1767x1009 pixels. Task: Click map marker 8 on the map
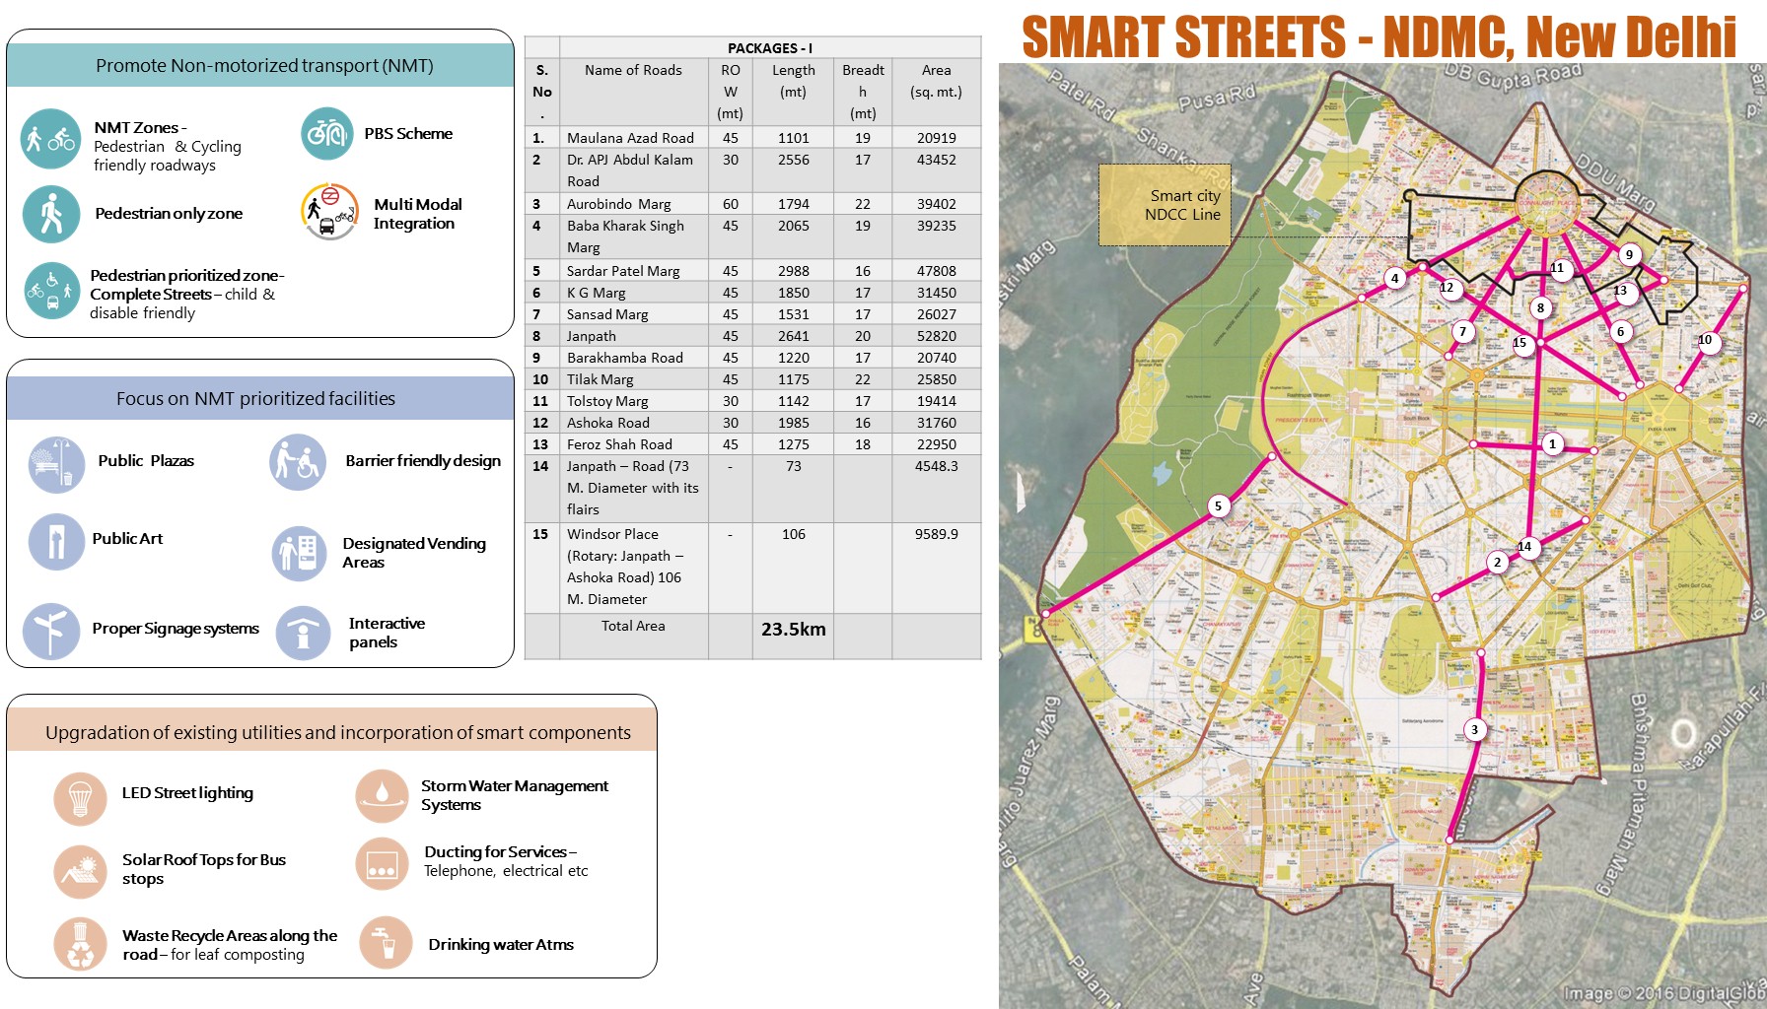(1540, 308)
